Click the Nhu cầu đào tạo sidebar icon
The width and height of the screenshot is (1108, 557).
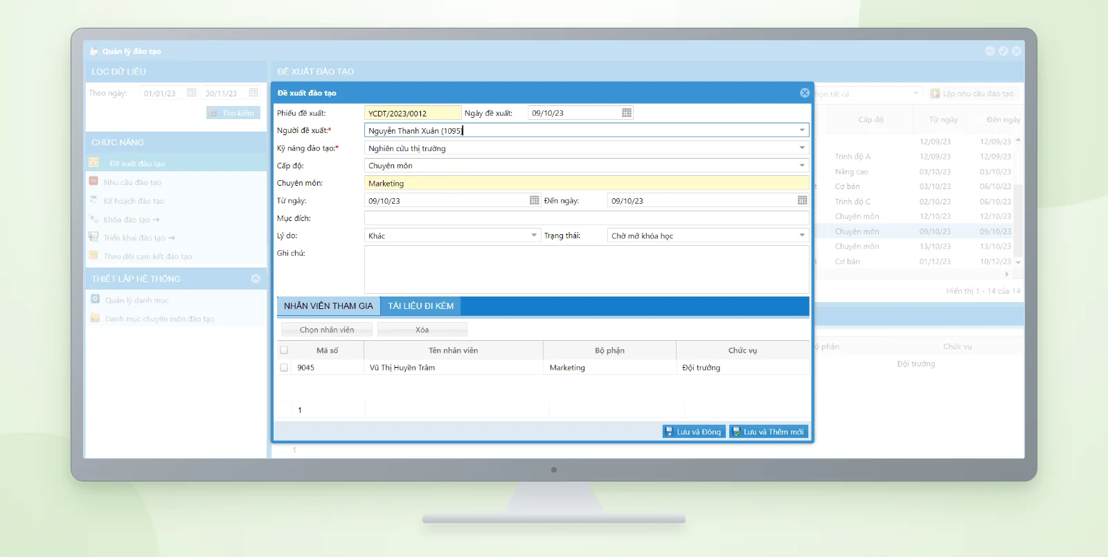93,181
